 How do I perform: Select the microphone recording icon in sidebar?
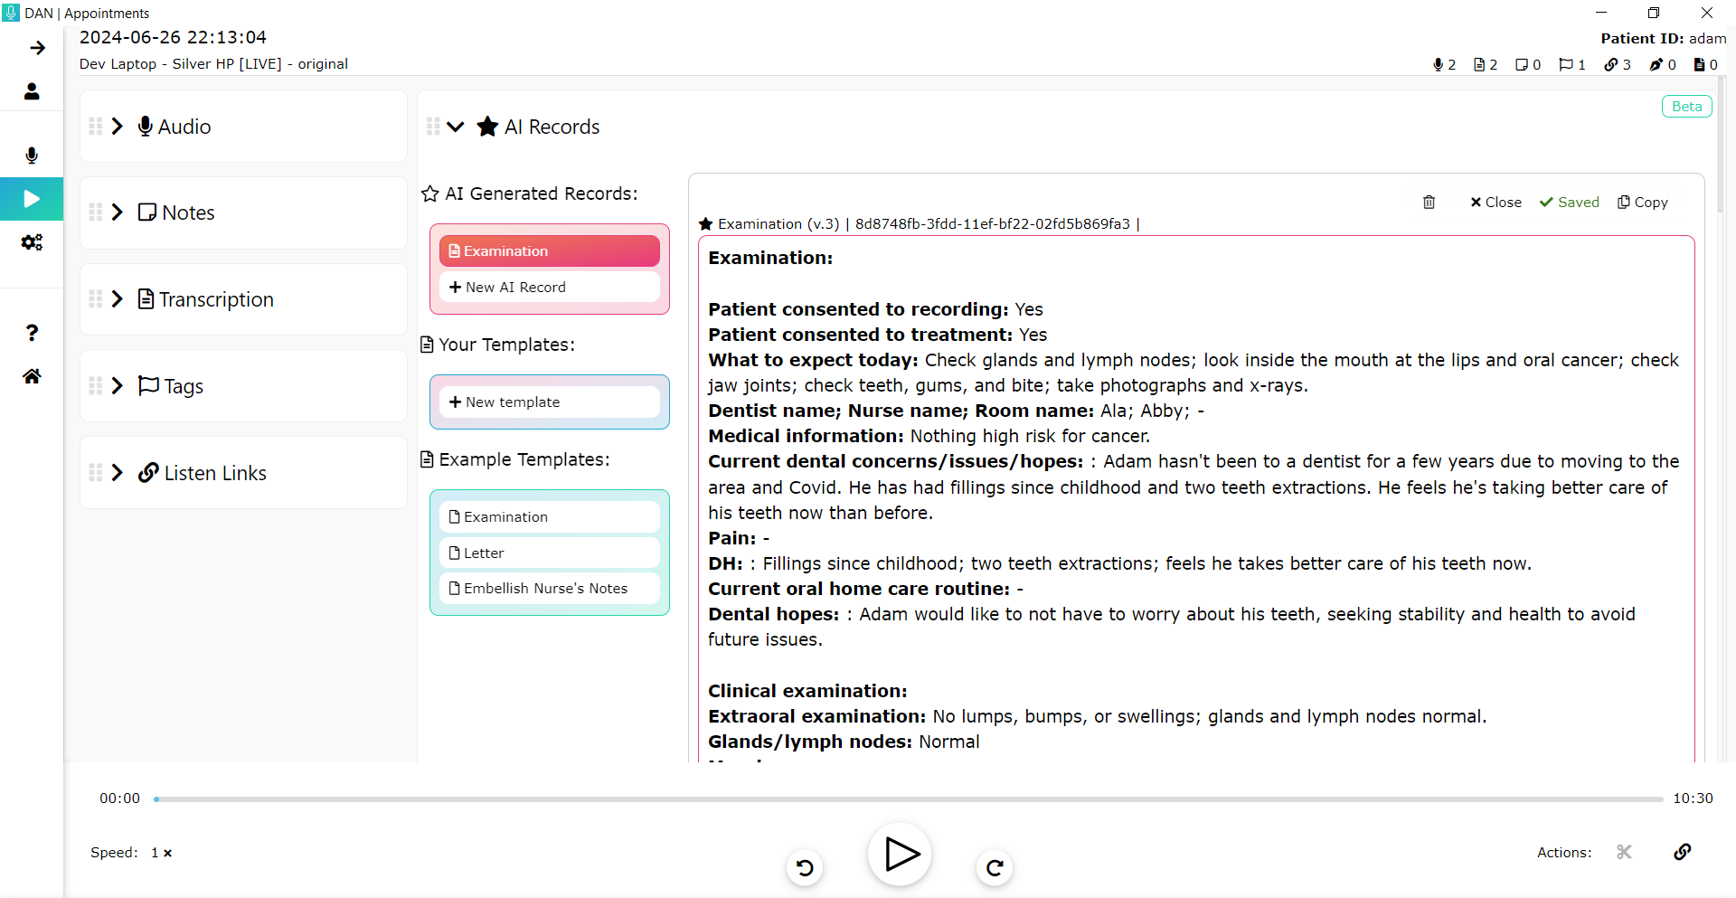(x=32, y=156)
